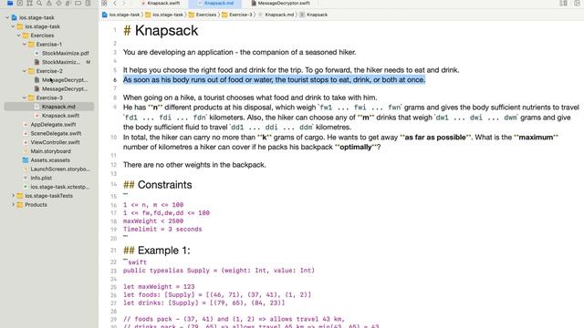Open the Breakpoint navigator
Viewport: 584px width, 328px height.
coord(78,3)
